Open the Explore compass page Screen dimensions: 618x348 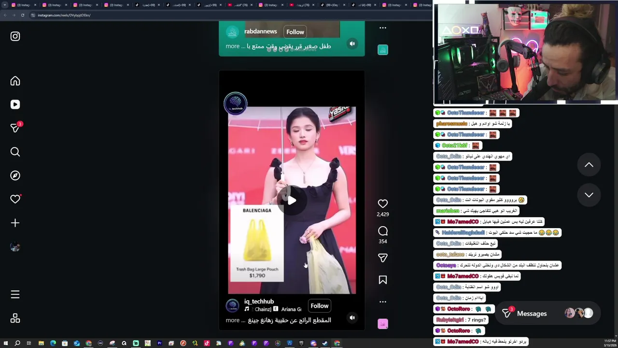click(x=15, y=175)
